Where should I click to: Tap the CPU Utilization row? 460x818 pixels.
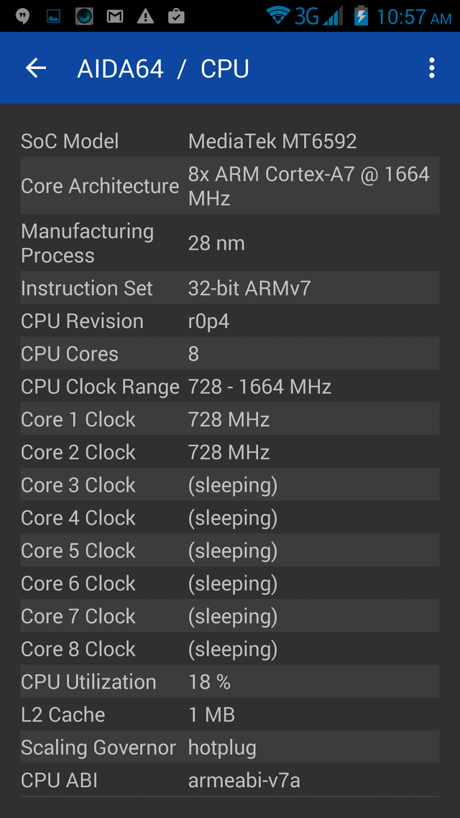230,681
